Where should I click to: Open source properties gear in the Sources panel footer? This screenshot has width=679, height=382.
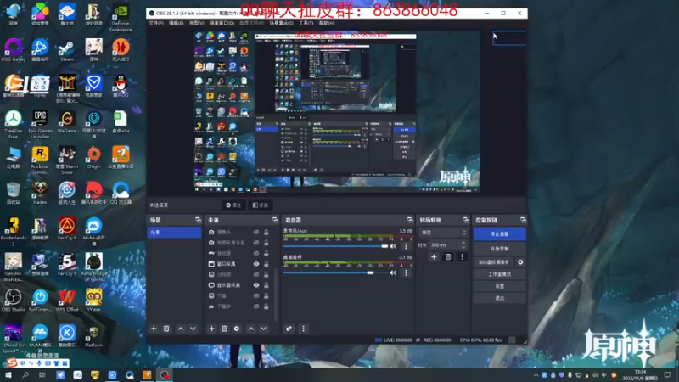pyautogui.click(x=237, y=329)
